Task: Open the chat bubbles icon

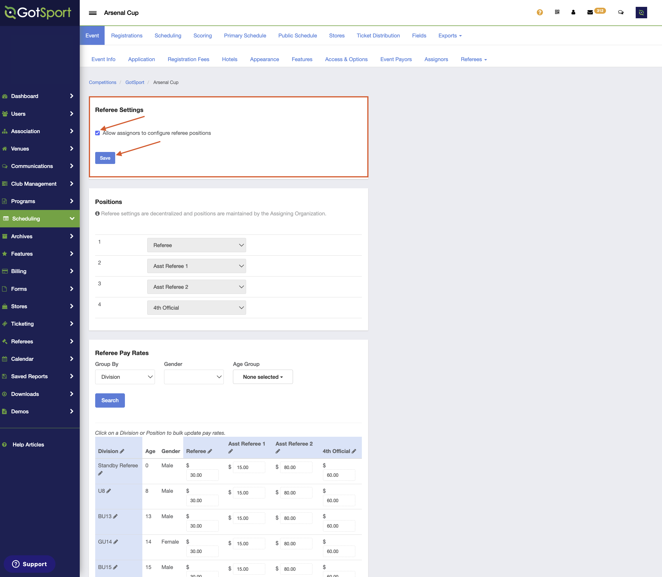Action: (621, 12)
